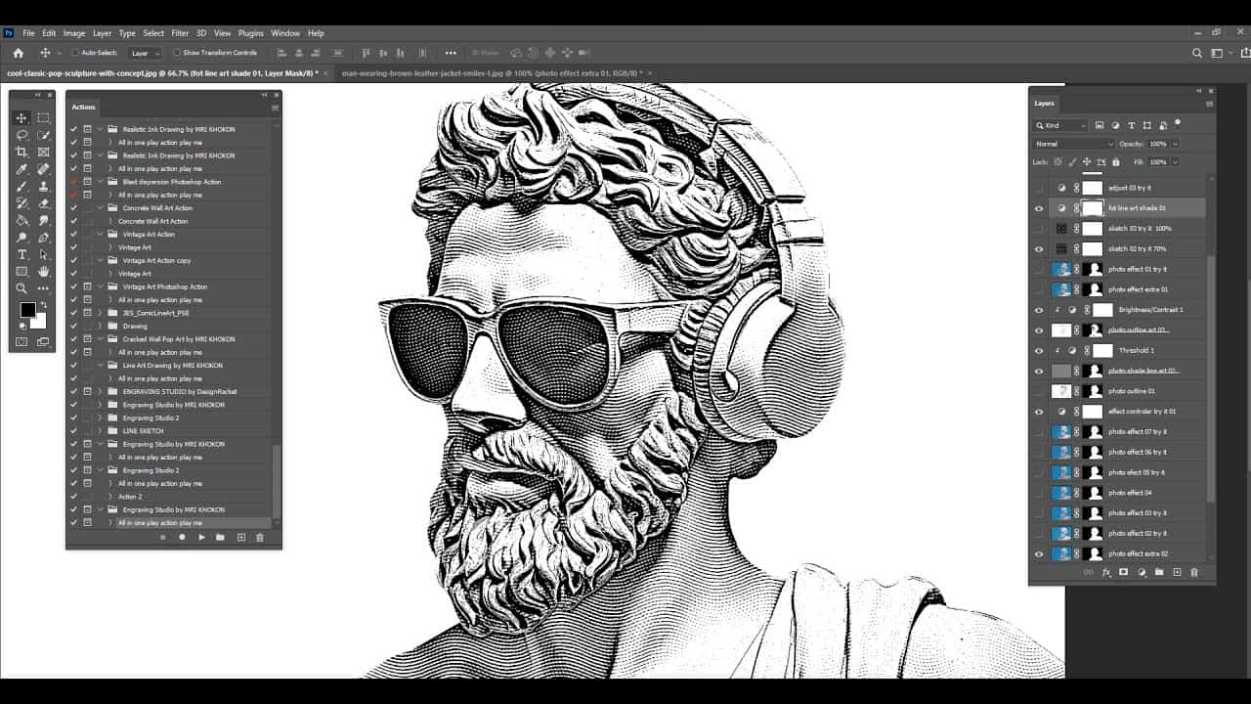
Task: Open the Layers panel flyout menu
Action: [1209, 104]
